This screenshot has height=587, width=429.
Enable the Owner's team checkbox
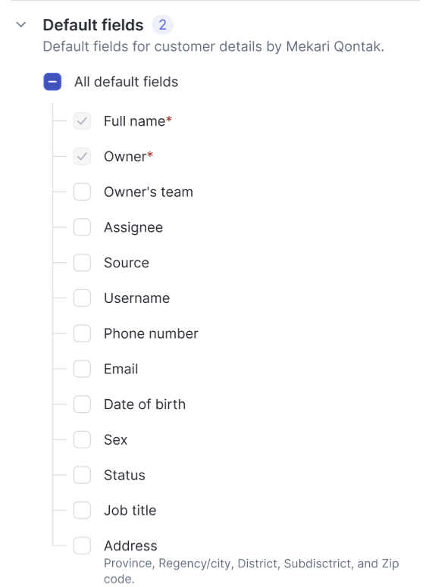pyautogui.click(x=82, y=192)
